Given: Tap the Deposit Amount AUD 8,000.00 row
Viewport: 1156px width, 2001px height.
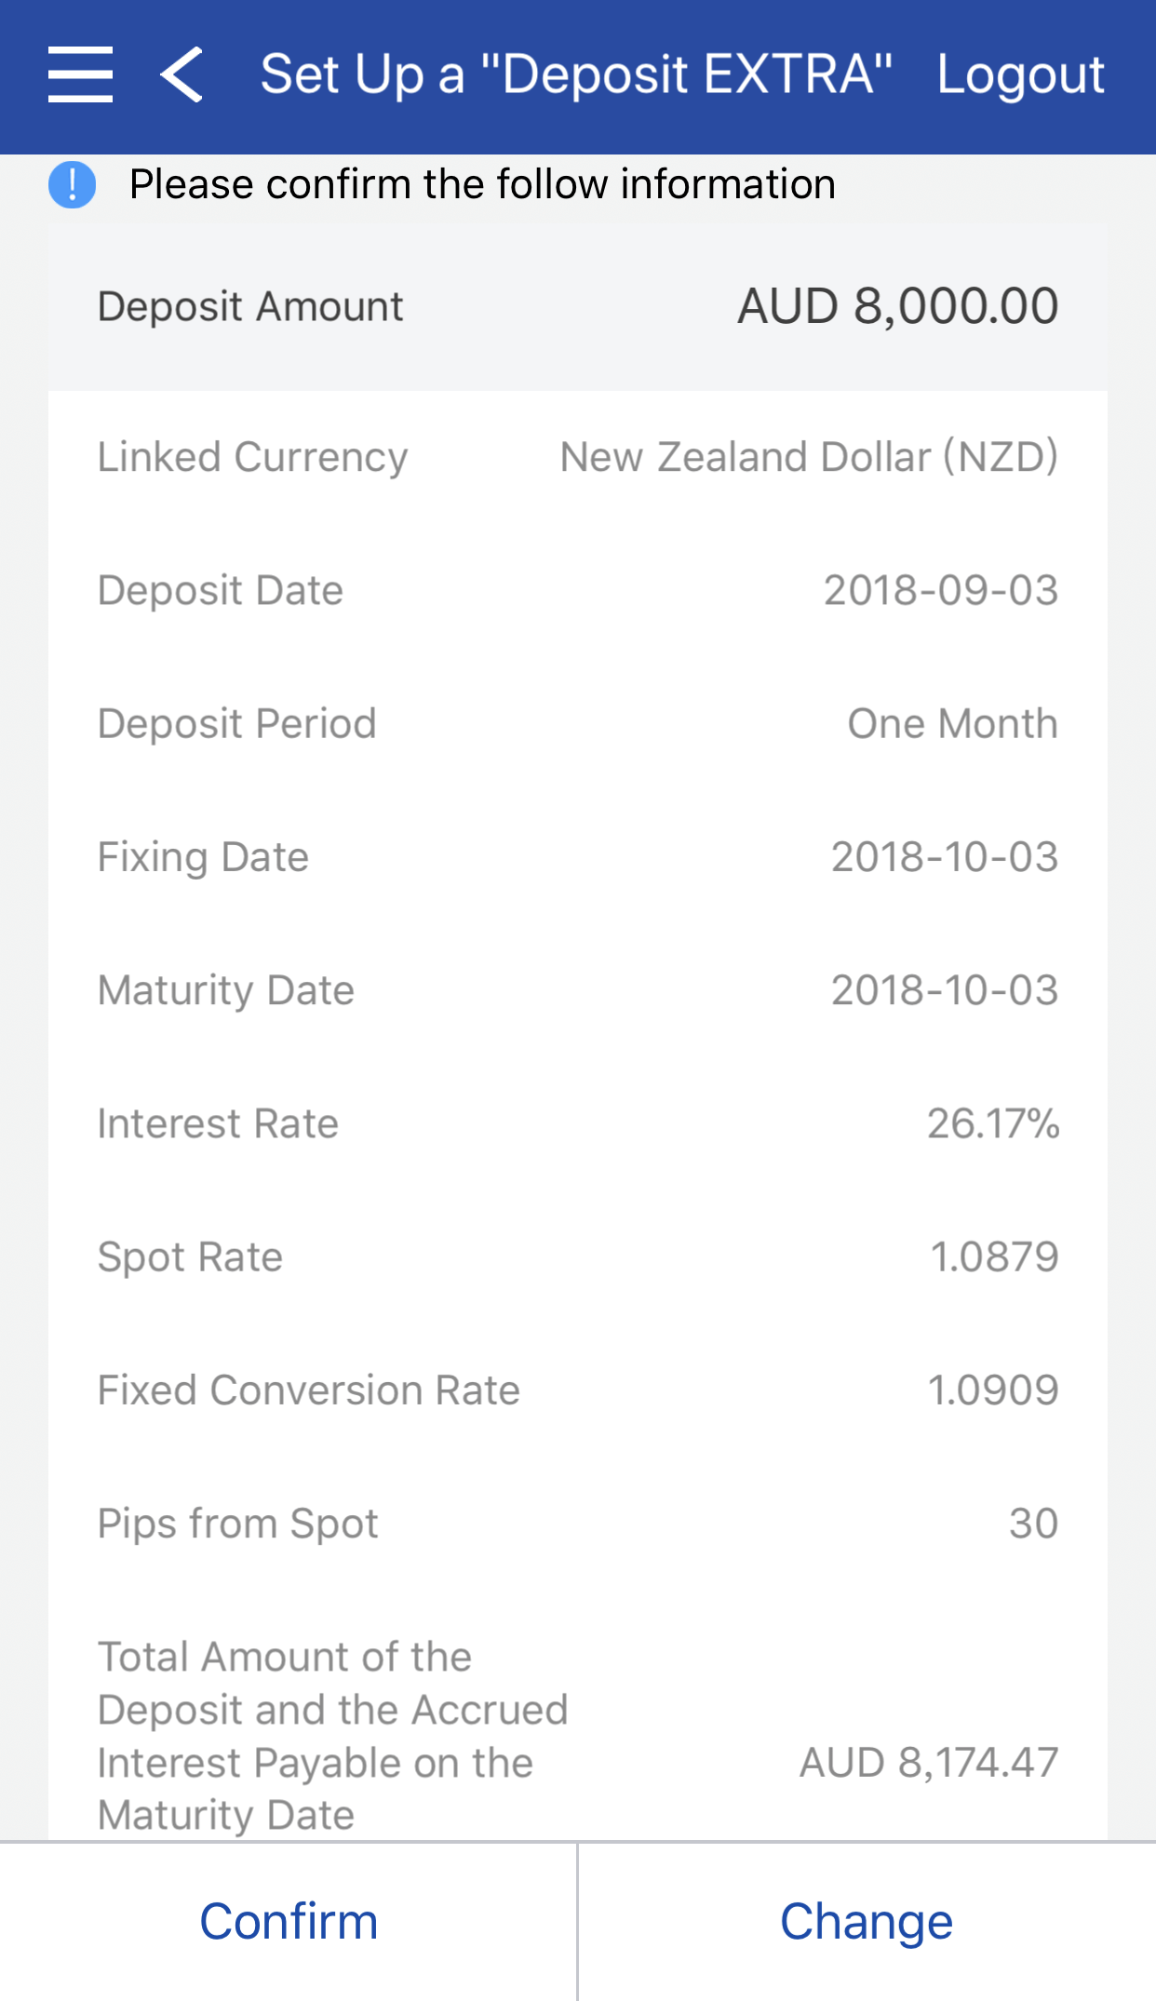Looking at the screenshot, I should coord(577,306).
